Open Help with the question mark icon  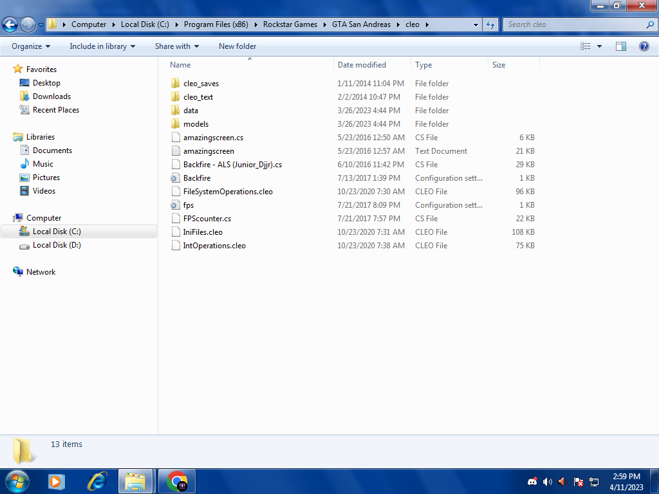point(644,46)
